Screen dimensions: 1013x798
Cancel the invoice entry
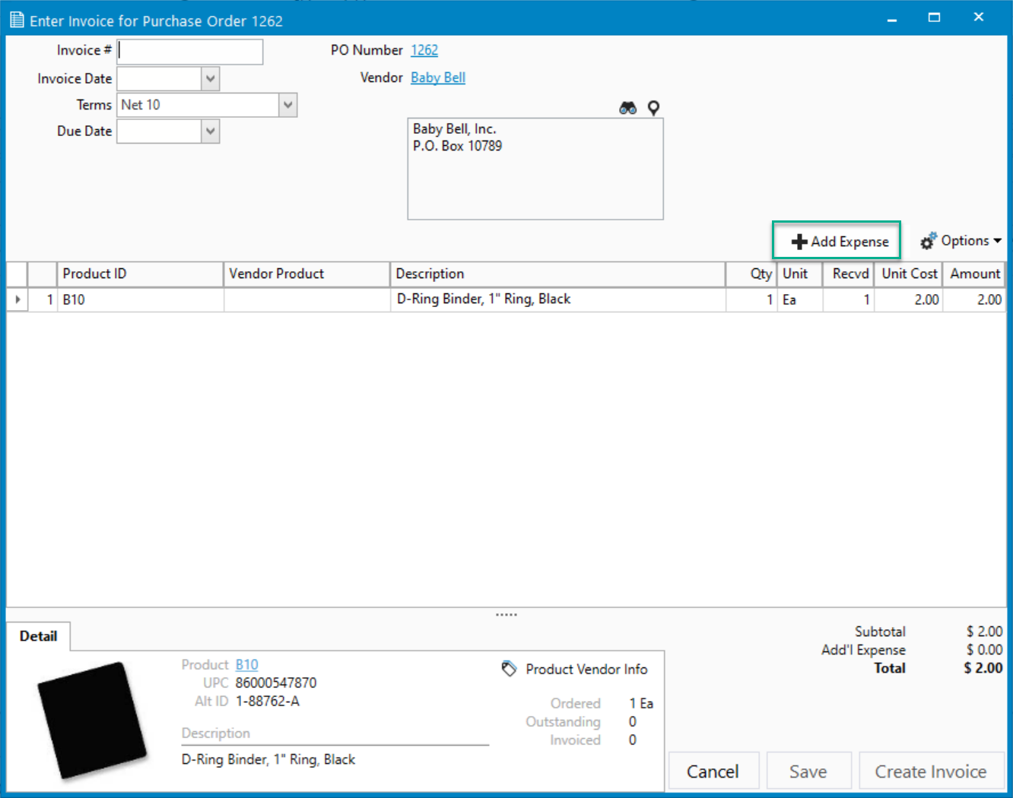click(713, 771)
